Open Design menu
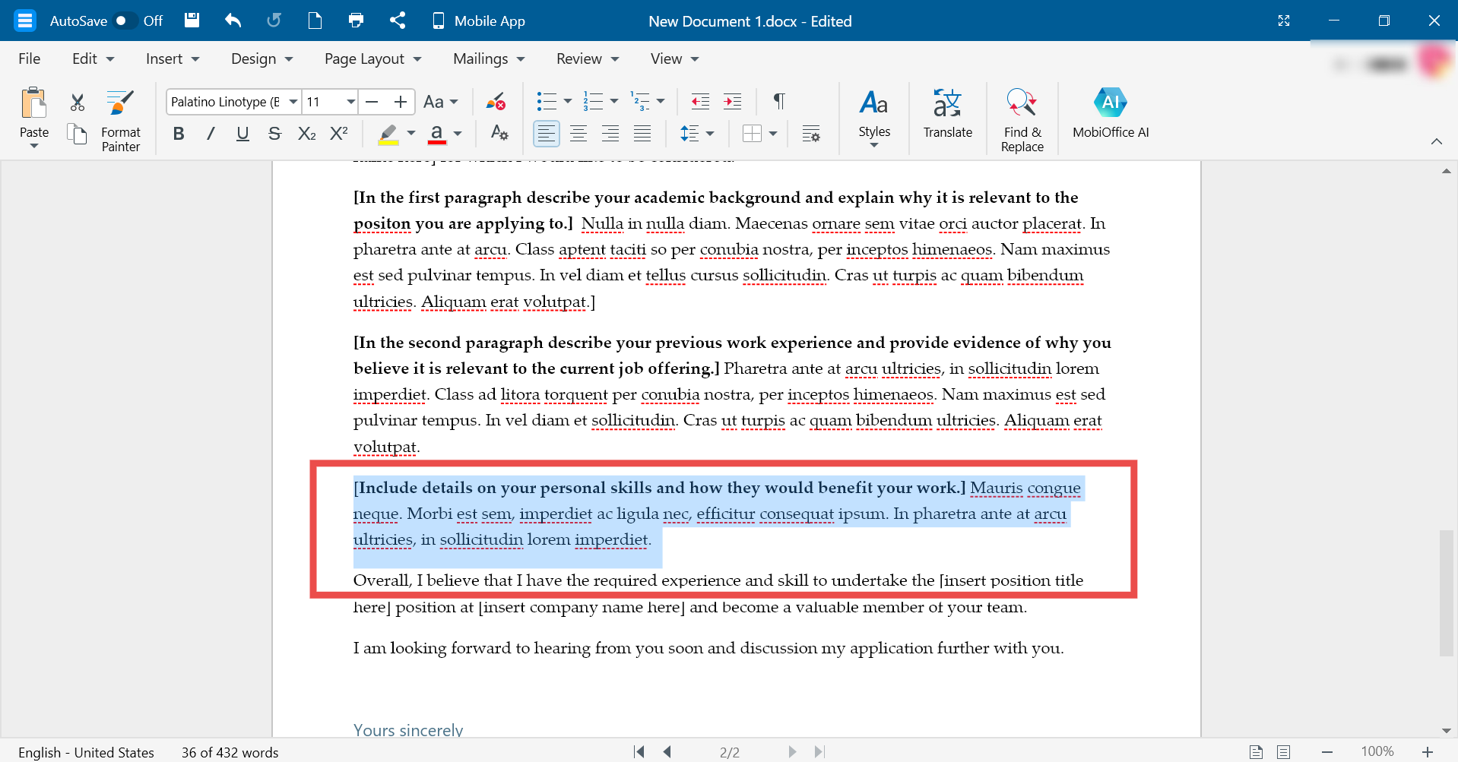The image size is (1458, 762). click(x=261, y=58)
